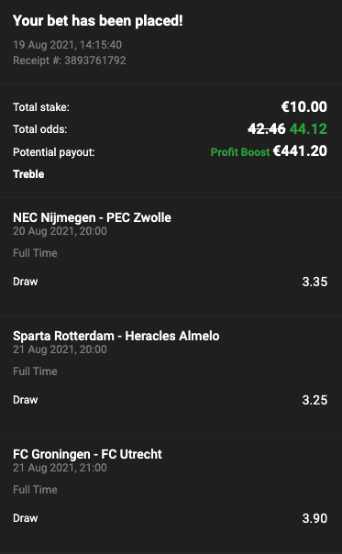Click the boosted green odds 44.12

pos(308,129)
